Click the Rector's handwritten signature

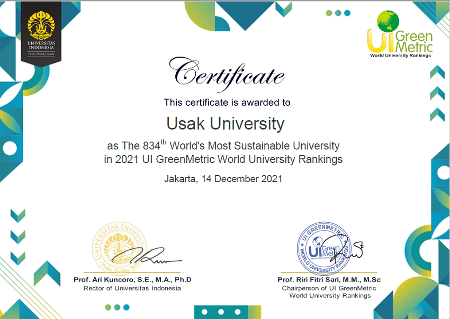(x=154, y=257)
